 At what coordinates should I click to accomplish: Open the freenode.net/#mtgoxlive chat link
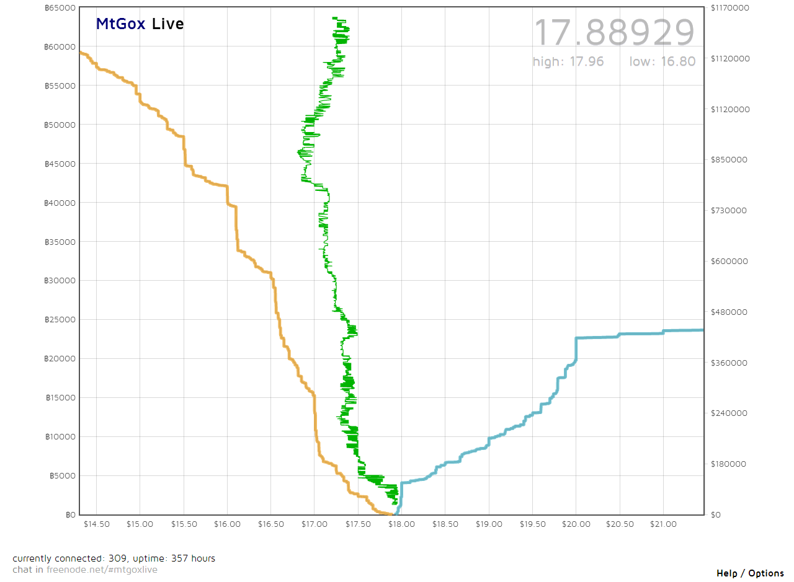[102, 570]
